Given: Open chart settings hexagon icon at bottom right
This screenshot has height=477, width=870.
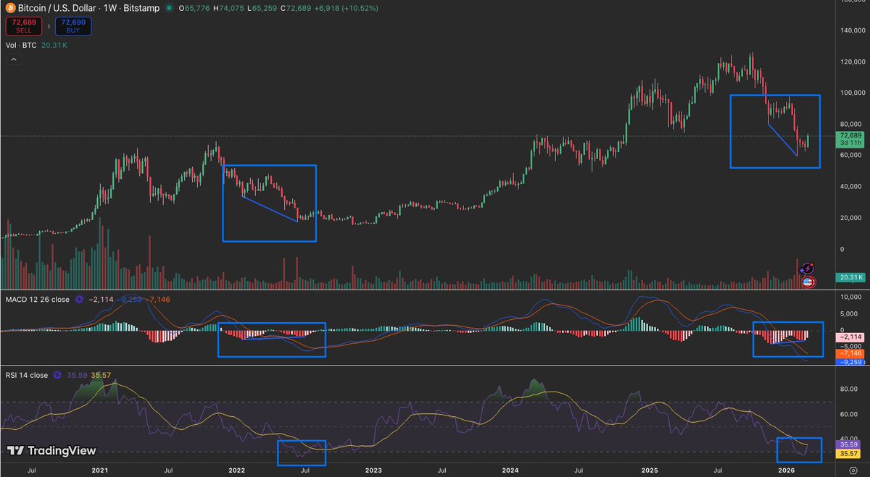Looking at the screenshot, I should [x=853, y=470].
